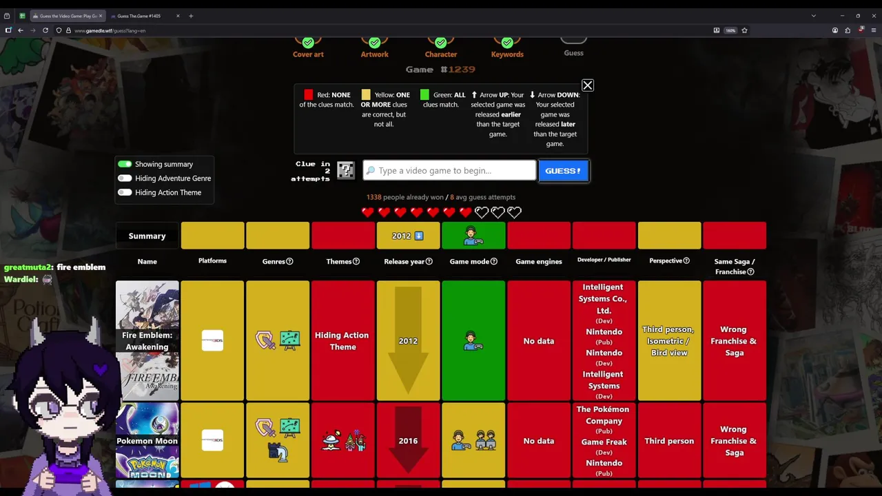The width and height of the screenshot is (882, 496).
Task: Click the 2016 release year cell
Action: (x=408, y=440)
